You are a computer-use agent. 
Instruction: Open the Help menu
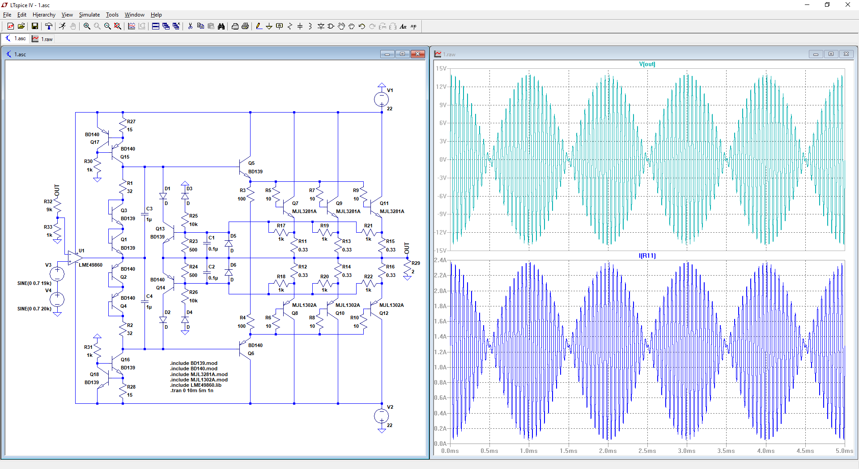click(x=156, y=15)
